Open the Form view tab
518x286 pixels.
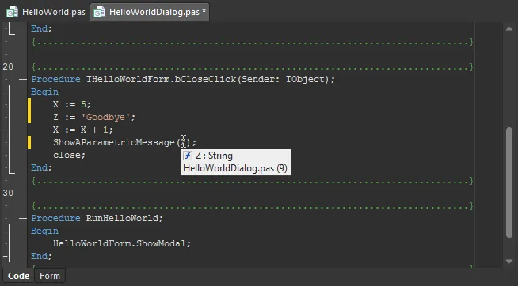[x=50, y=276]
